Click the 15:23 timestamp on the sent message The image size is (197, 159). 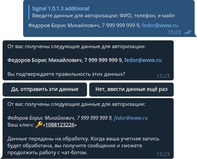(174, 32)
